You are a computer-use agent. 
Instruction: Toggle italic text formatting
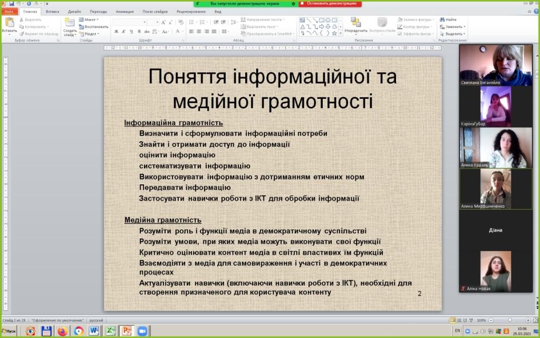123,31
